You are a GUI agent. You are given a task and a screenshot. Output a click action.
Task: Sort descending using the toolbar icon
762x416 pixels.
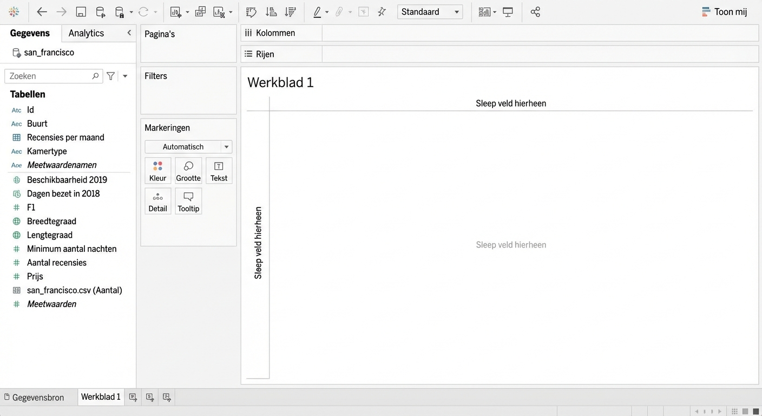291,12
